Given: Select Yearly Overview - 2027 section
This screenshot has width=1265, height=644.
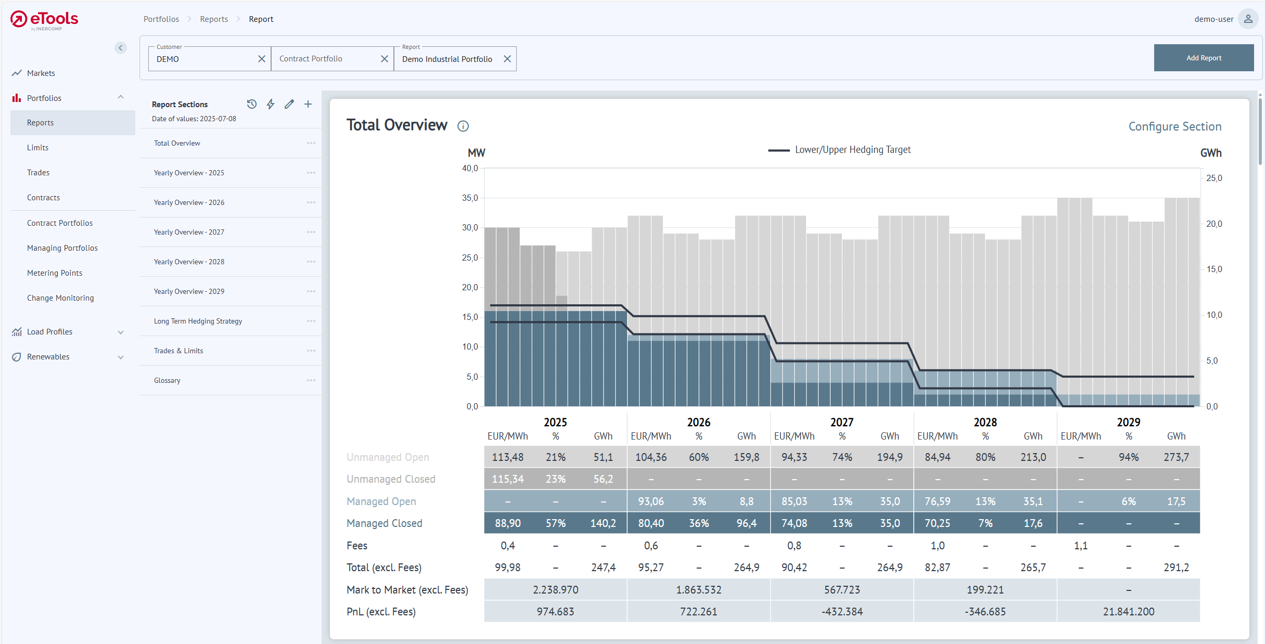Looking at the screenshot, I should point(189,232).
